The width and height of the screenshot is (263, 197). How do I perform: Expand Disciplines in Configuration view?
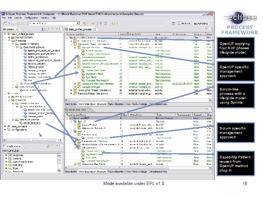[6, 155]
